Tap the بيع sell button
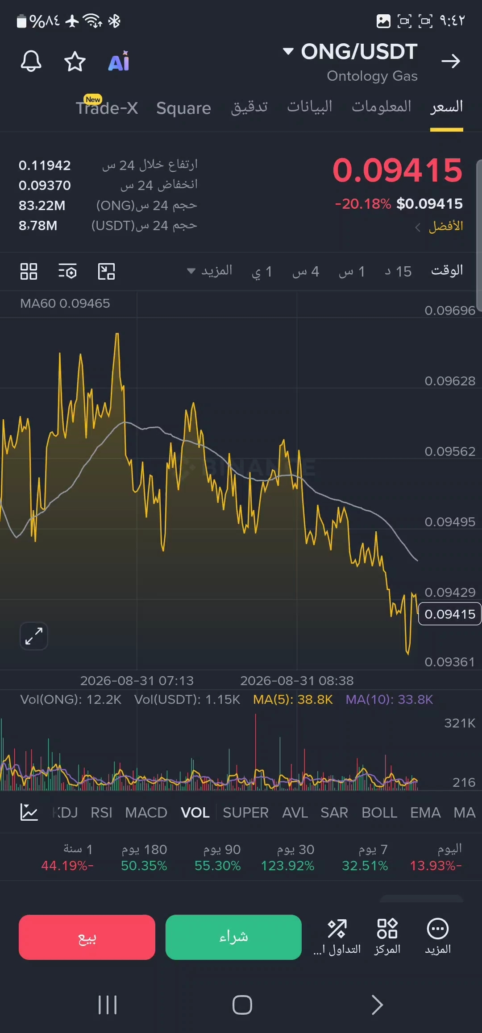The width and height of the screenshot is (482, 1033). (87, 937)
